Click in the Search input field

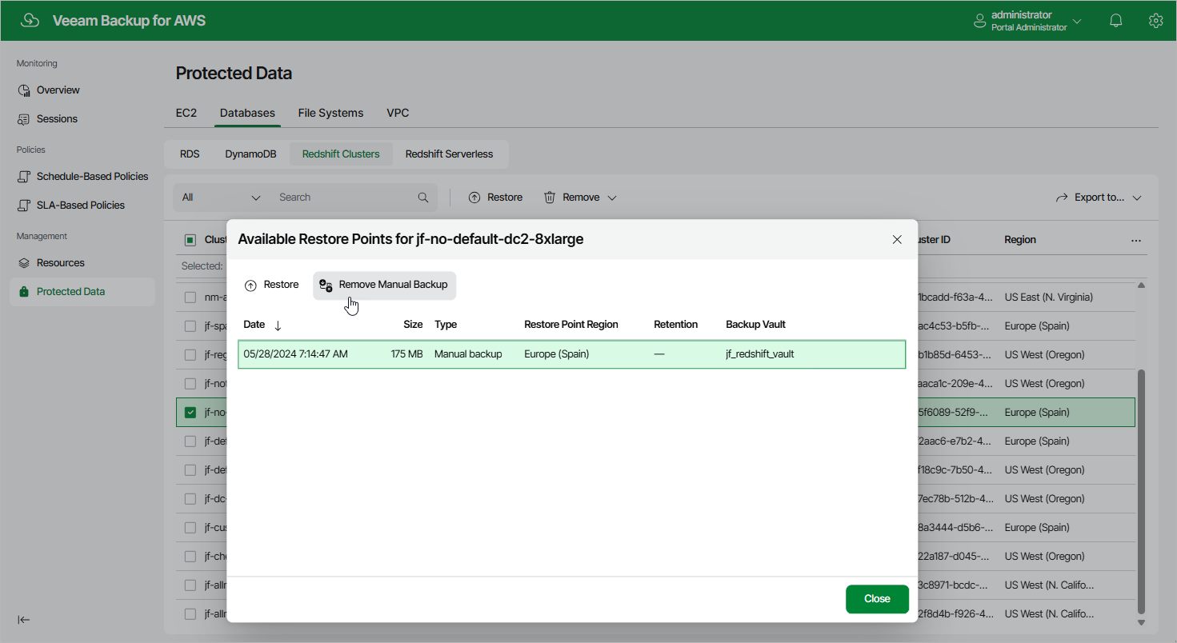tap(345, 198)
